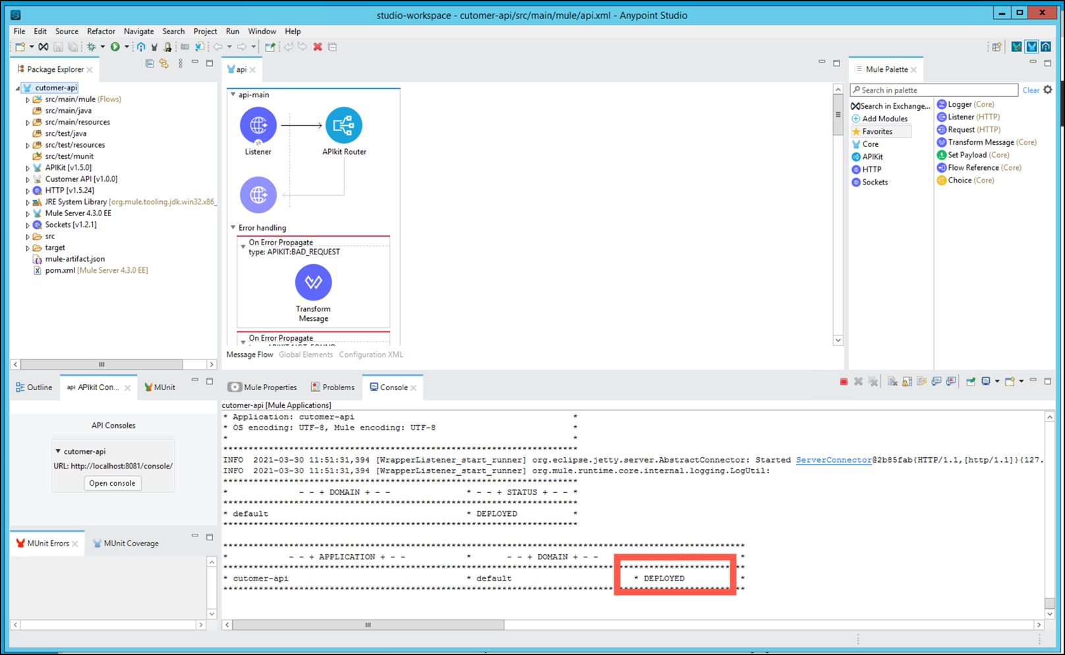This screenshot has width=1065, height=655.
Task: Switch to the MUnit Coverage tab
Action: pyautogui.click(x=126, y=544)
